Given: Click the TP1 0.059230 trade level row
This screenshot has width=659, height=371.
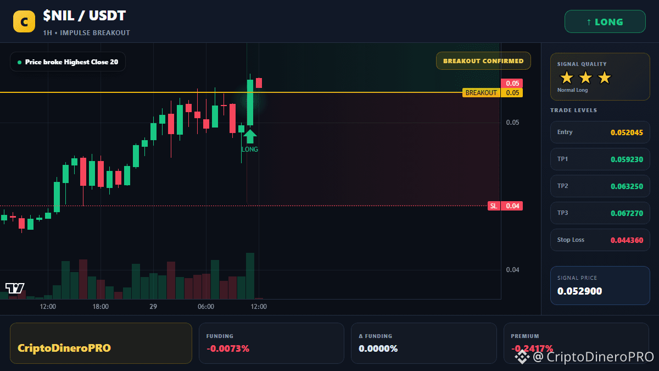Looking at the screenshot, I should 600,159.
